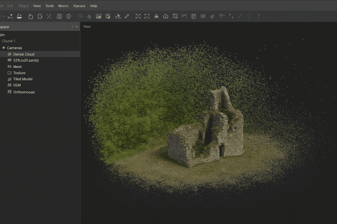
Task: Click the Toxlure rectangle row icon
Action: (x=10, y=73)
